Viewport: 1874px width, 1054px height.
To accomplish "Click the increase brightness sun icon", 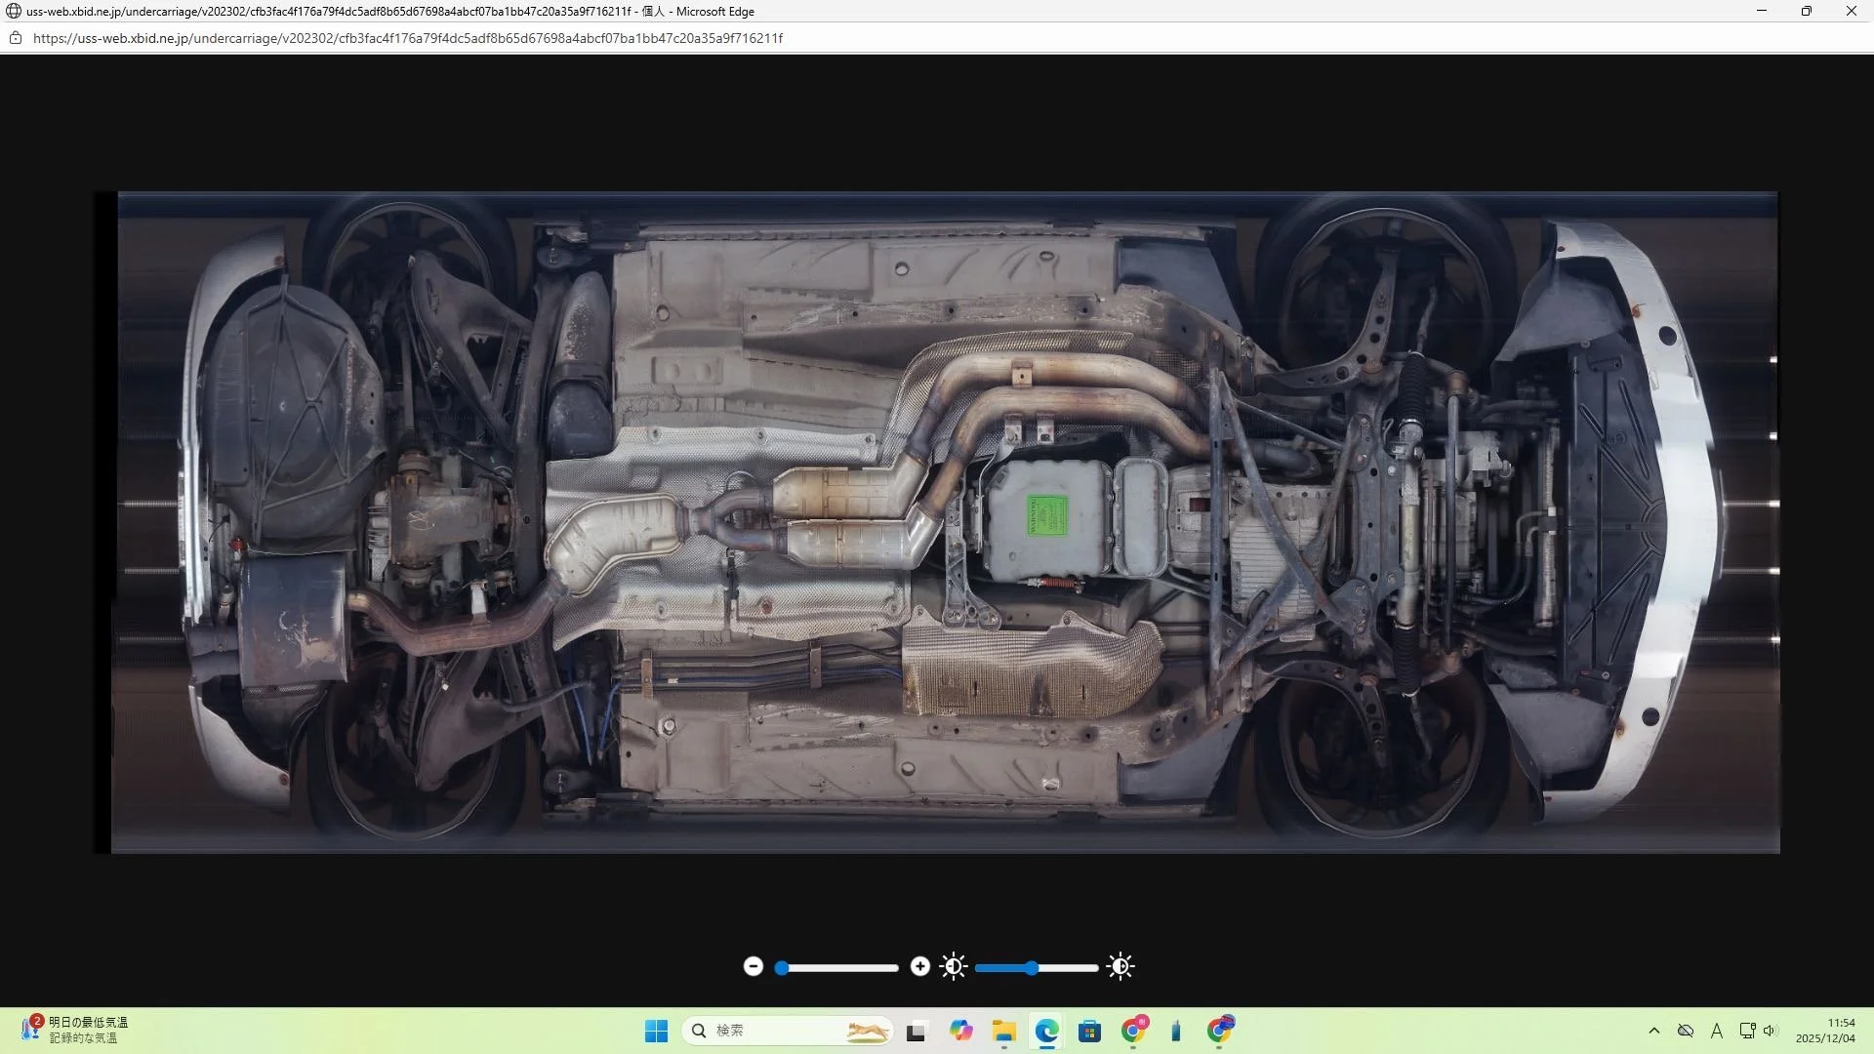I will (1120, 966).
